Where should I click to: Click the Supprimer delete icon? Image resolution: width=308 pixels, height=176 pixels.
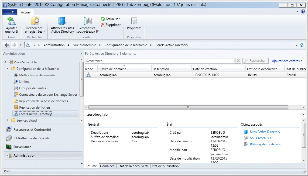(x=103, y=25)
